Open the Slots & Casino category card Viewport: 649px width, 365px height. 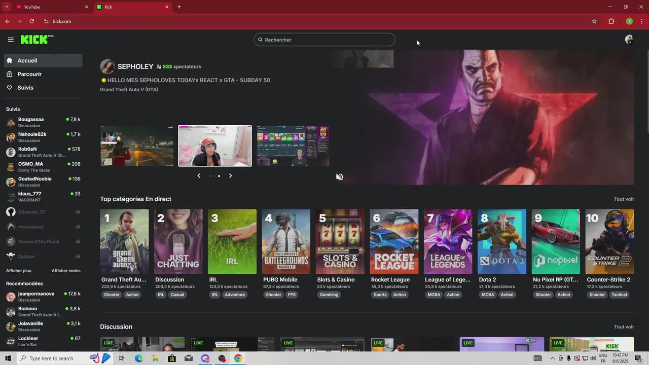[340, 242]
